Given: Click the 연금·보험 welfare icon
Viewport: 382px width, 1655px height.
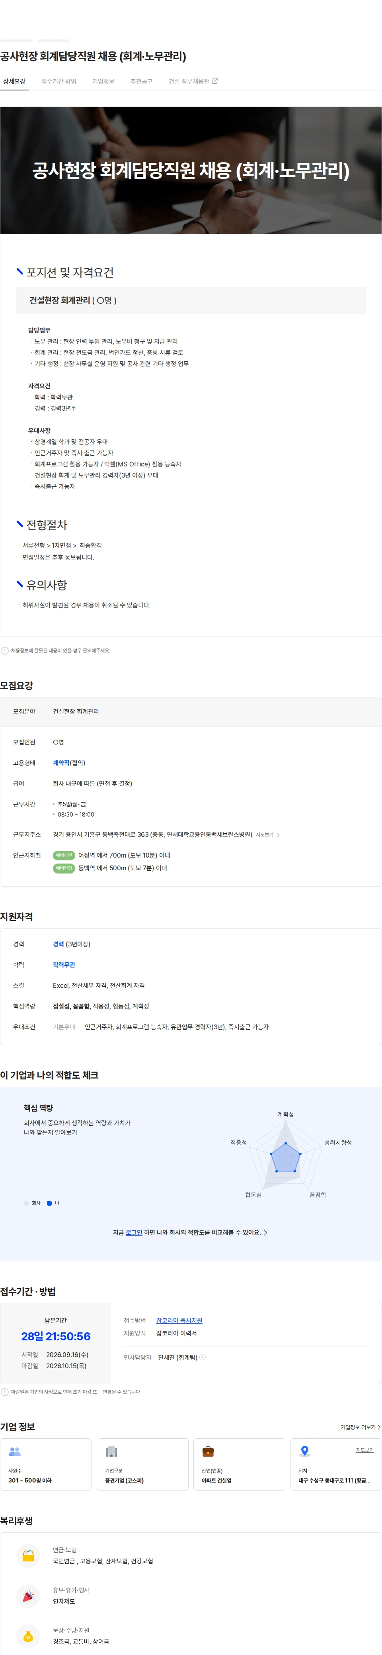Looking at the screenshot, I should tap(28, 1555).
